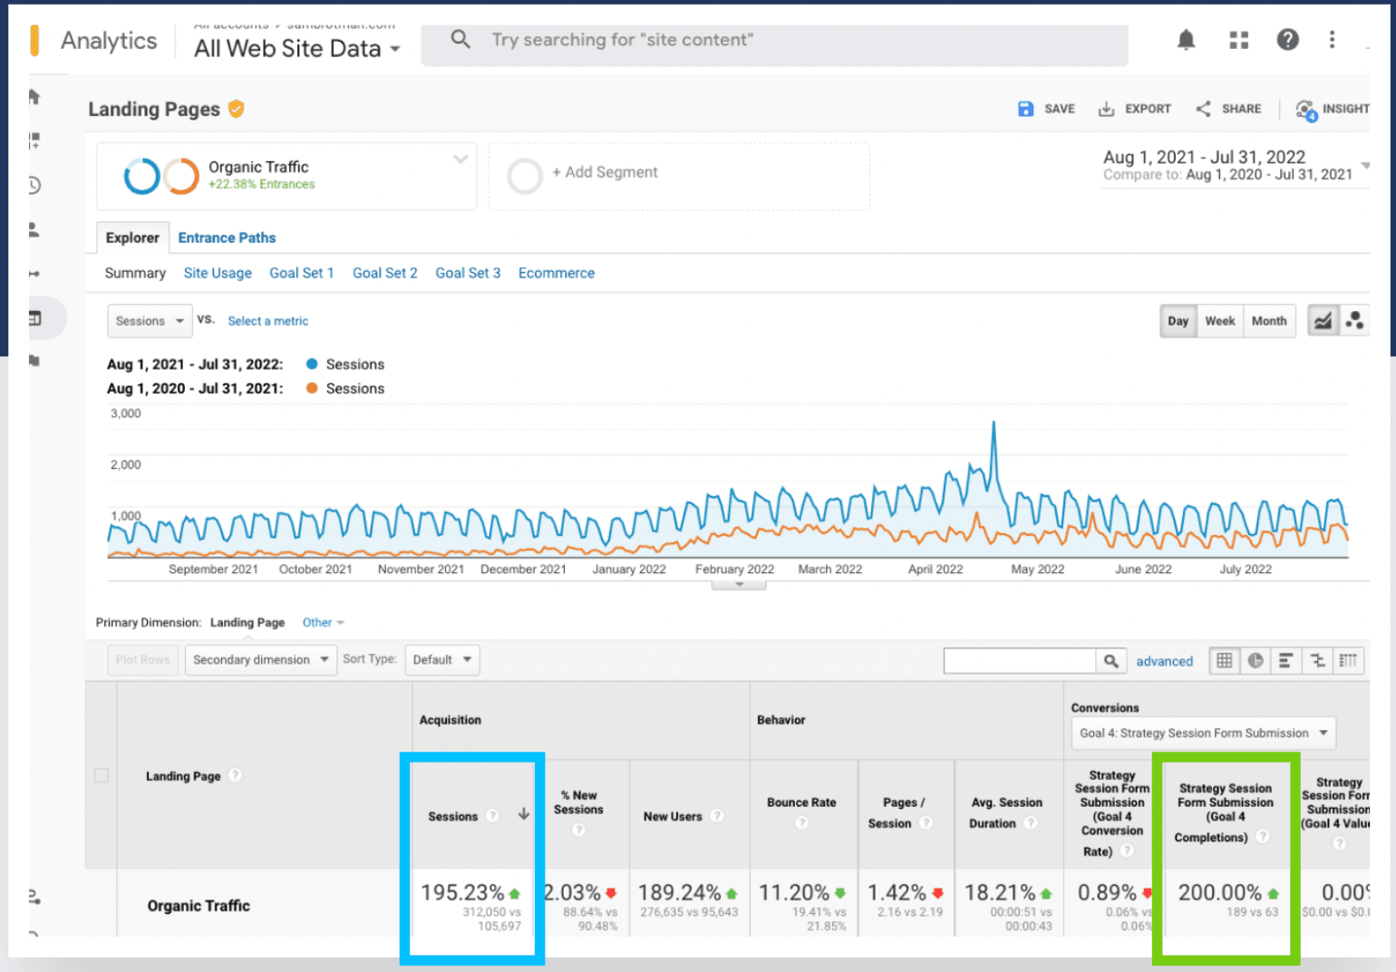
Task: Open the Google apps grid
Action: pos(1238,40)
